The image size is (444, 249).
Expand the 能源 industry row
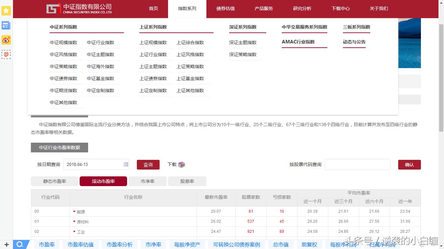[x=74, y=211]
